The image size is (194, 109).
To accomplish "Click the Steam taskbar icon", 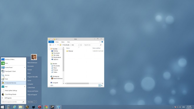I will [52, 107].
